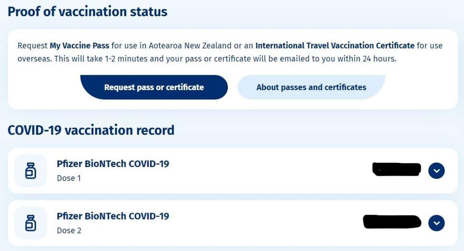The width and height of the screenshot is (464, 251).
Task: Open About passes and certificates
Action: 311,87
